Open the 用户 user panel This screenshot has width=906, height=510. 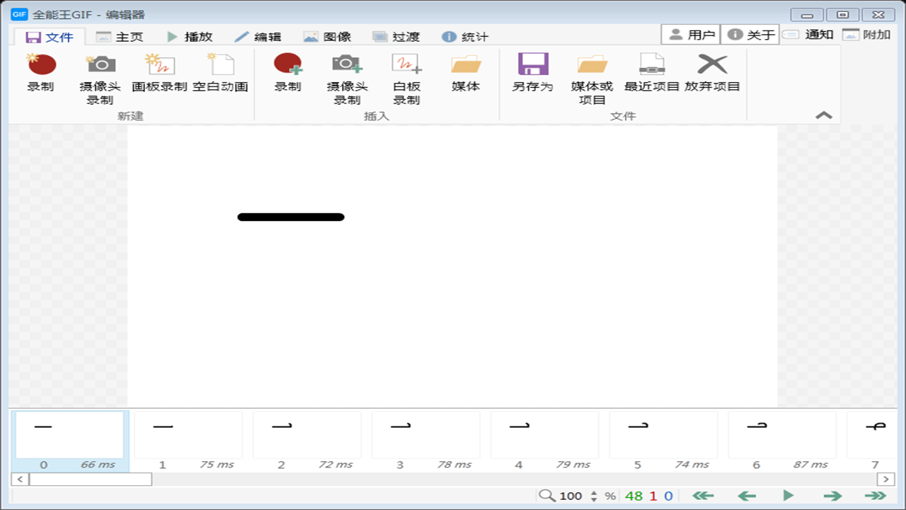(690, 33)
